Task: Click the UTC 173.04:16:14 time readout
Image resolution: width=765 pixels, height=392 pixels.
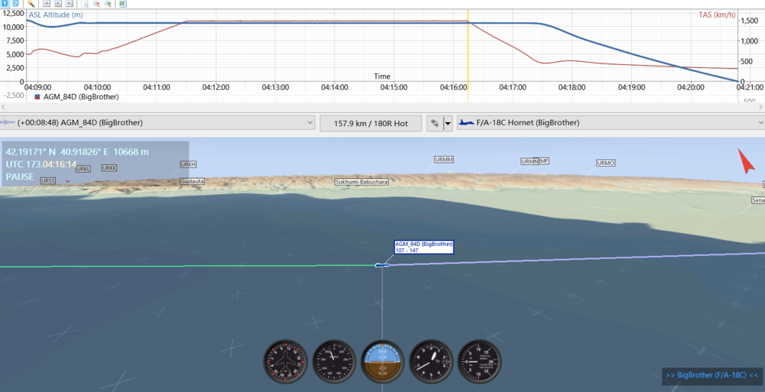Action: tap(41, 164)
